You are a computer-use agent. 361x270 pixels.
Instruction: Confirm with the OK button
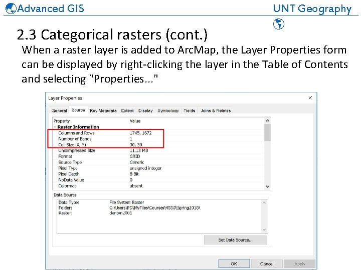(x=234, y=264)
